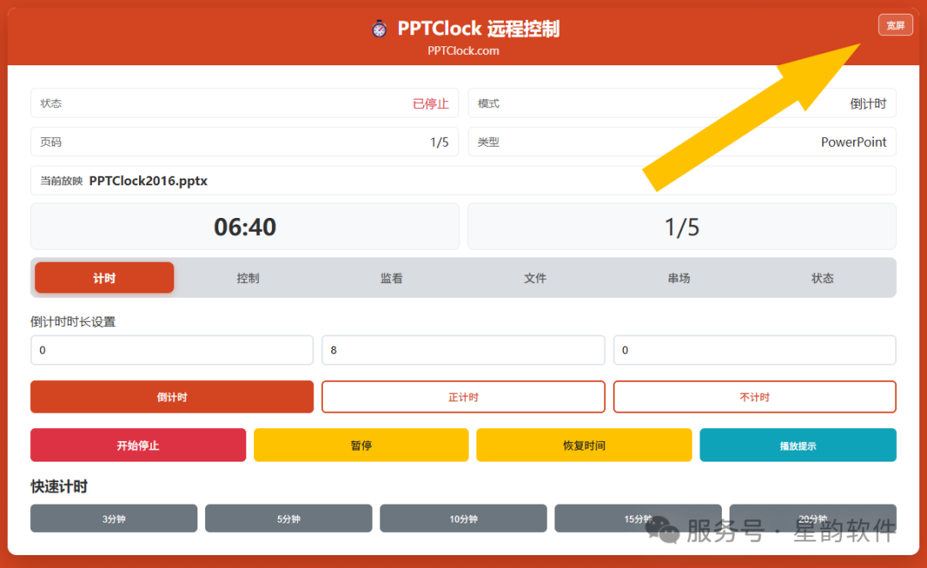The image size is (927, 568).
Task: Choose the 10分钟 quick timer
Action: pos(463,518)
